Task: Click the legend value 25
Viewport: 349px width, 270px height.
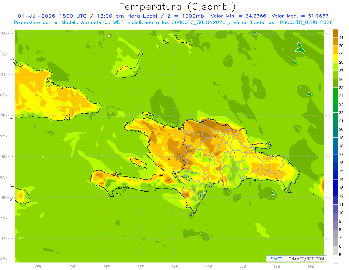Action: pyautogui.click(x=341, y=87)
